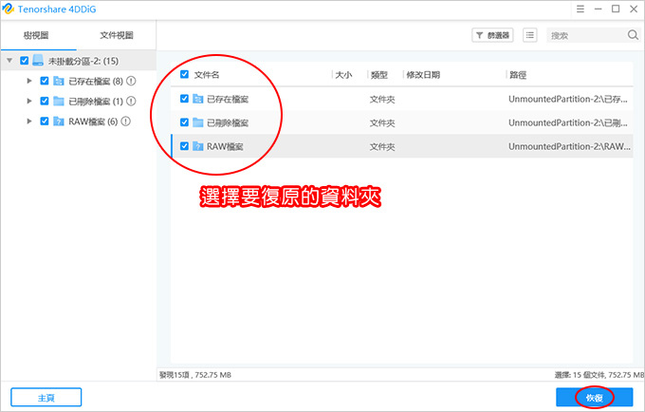Click drive icon of 未掛載分區-2
This screenshot has height=412, width=645.
(38, 61)
